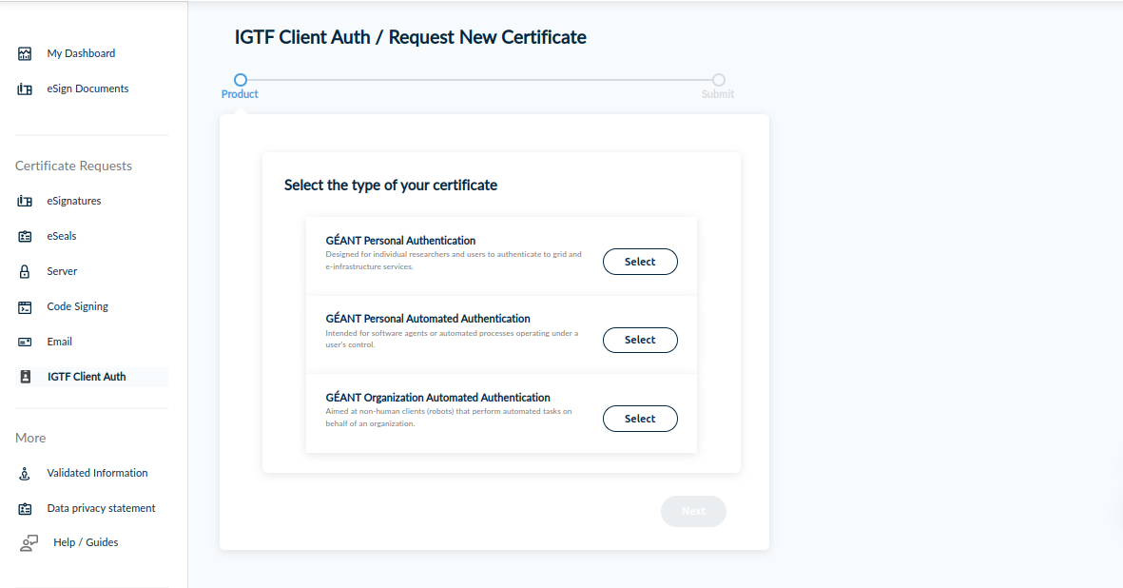Image resolution: width=1123 pixels, height=588 pixels.
Task: Select GÉANT Organization Automated Authentication
Action: tap(640, 419)
